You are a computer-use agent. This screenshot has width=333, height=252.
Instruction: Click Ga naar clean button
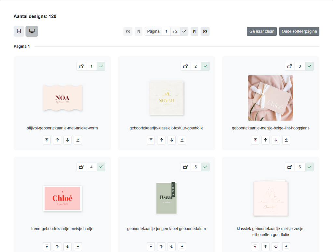(262, 32)
